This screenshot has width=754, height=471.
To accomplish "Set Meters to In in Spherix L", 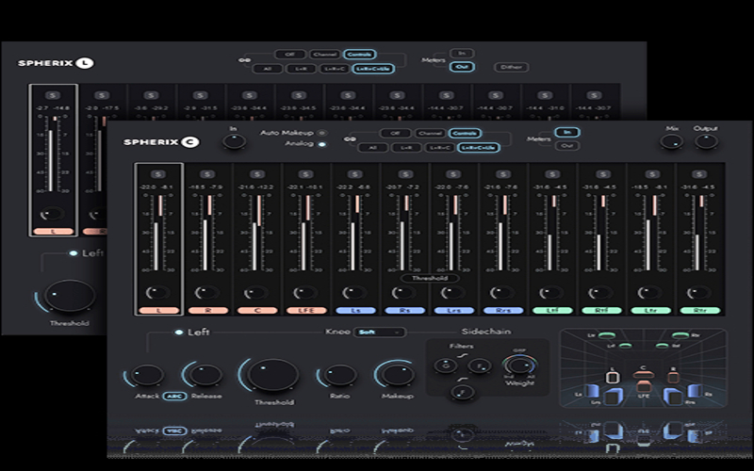I will (x=462, y=54).
